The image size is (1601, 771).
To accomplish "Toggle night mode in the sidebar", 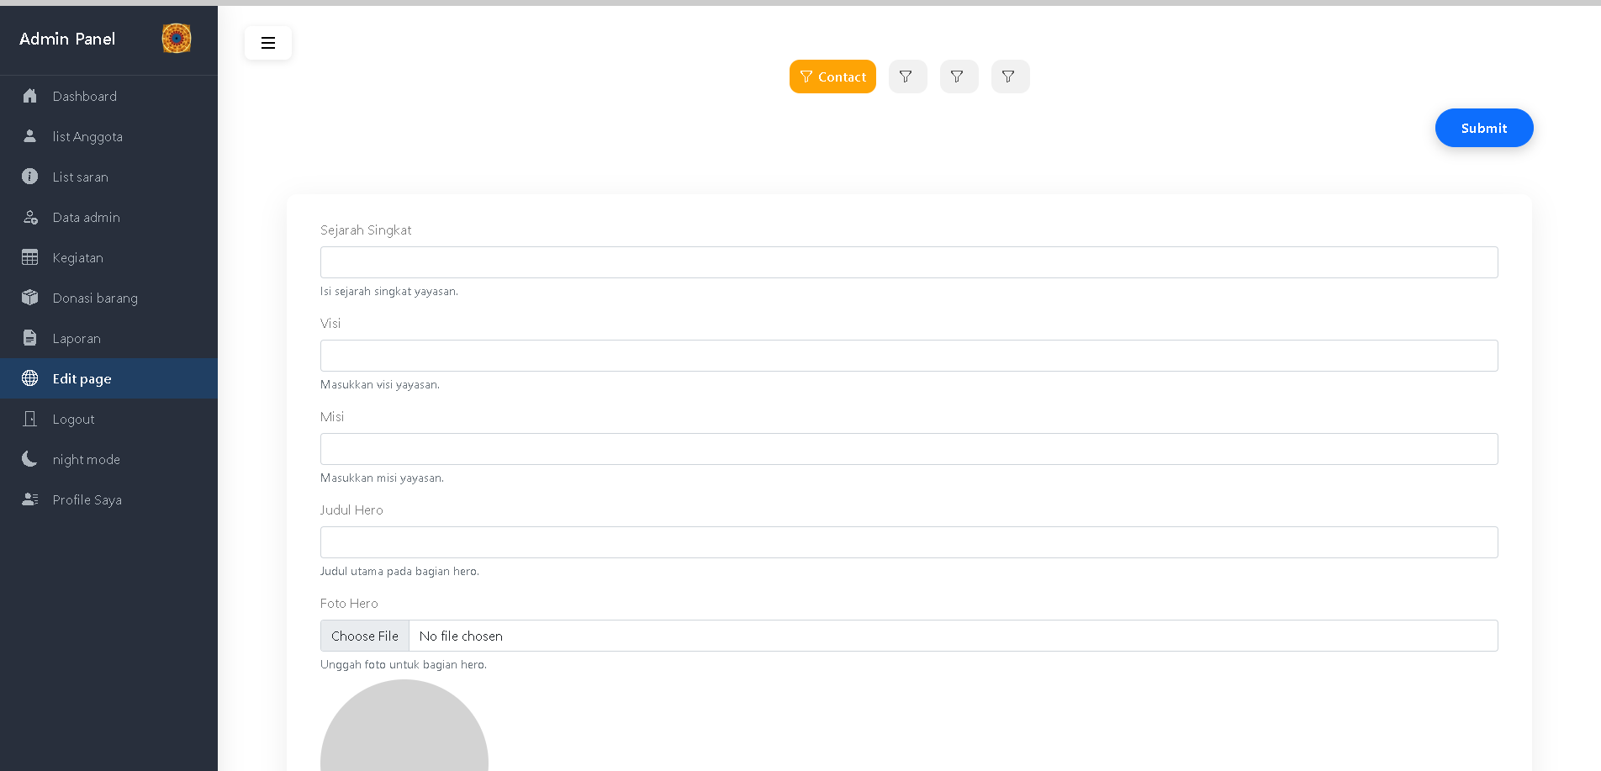I will coord(86,459).
